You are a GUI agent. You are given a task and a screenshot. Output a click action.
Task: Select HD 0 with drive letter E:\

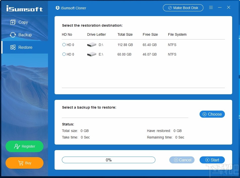[x=64, y=54]
